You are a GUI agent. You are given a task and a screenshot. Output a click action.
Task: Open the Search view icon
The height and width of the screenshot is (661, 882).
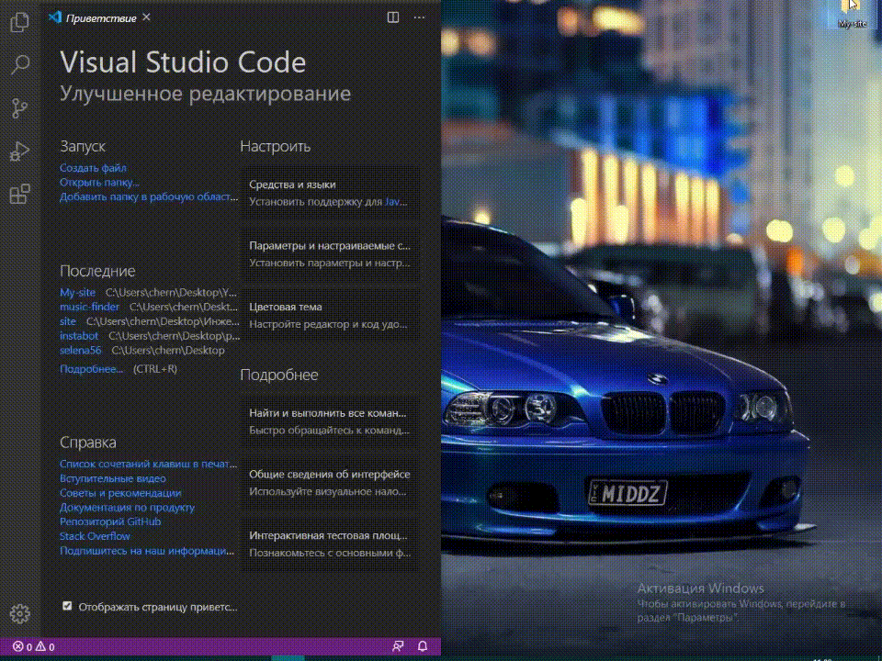tap(19, 64)
